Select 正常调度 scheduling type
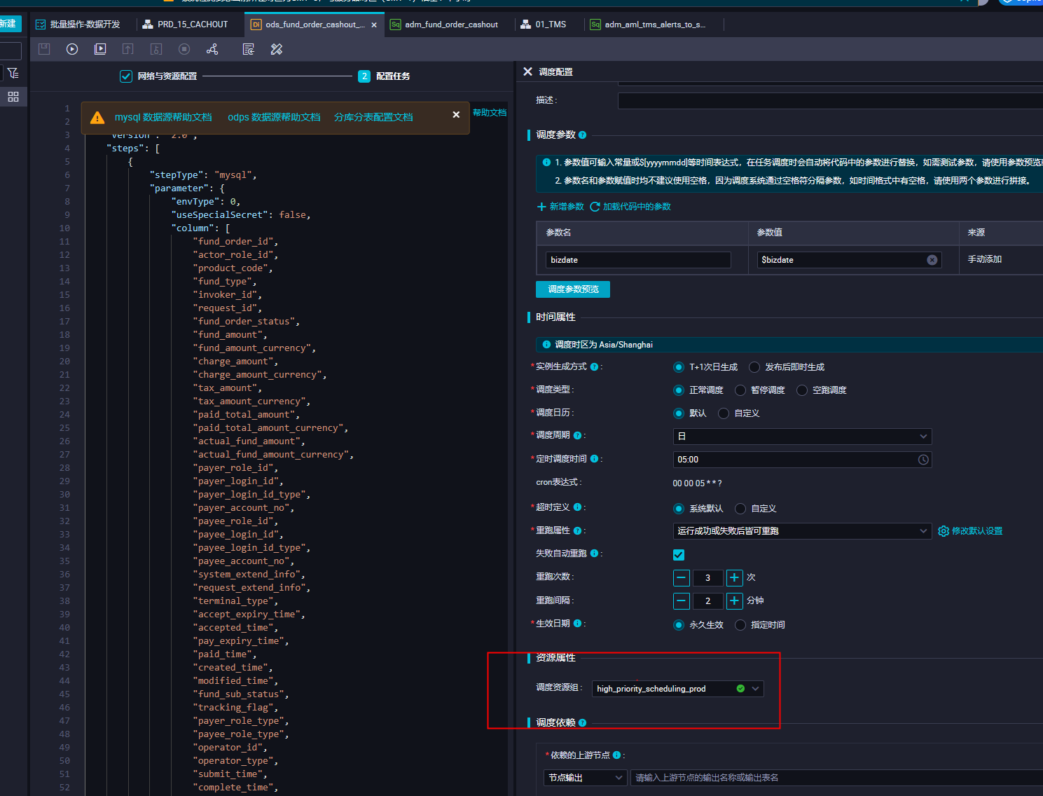 (678, 390)
